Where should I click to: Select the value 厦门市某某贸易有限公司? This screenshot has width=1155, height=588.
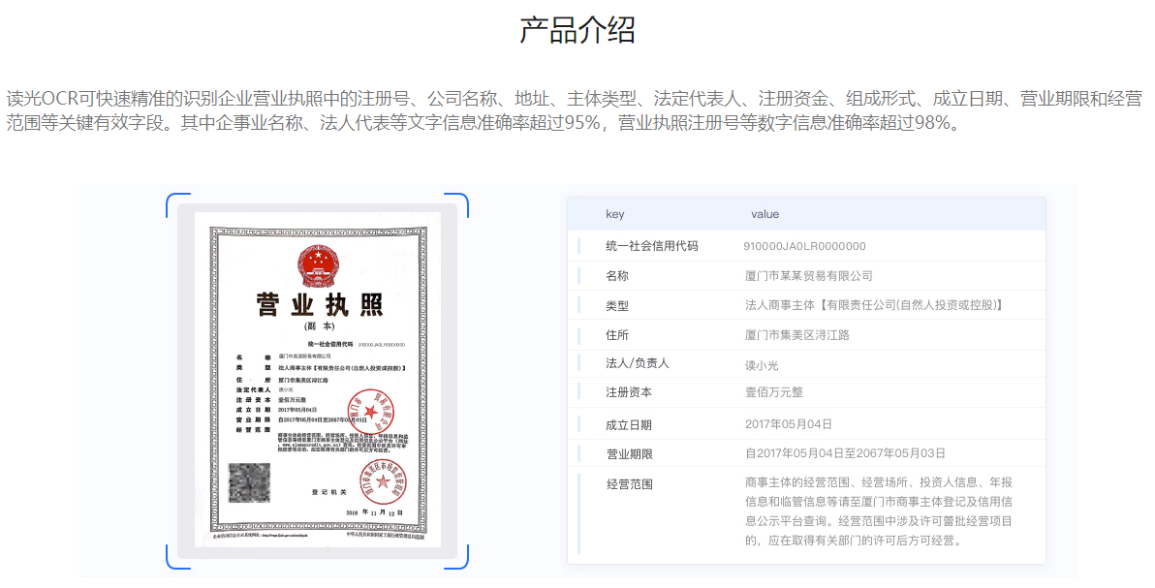point(809,275)
